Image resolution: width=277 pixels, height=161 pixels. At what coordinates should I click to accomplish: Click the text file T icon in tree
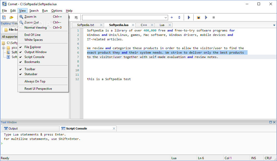pos(8,57)
